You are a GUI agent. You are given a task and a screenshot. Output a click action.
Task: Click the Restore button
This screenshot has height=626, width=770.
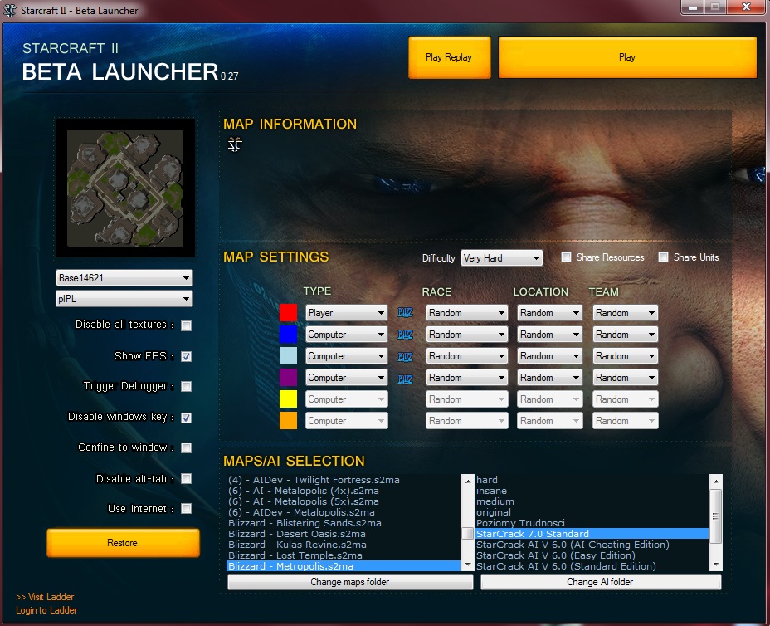pos(123,543)
